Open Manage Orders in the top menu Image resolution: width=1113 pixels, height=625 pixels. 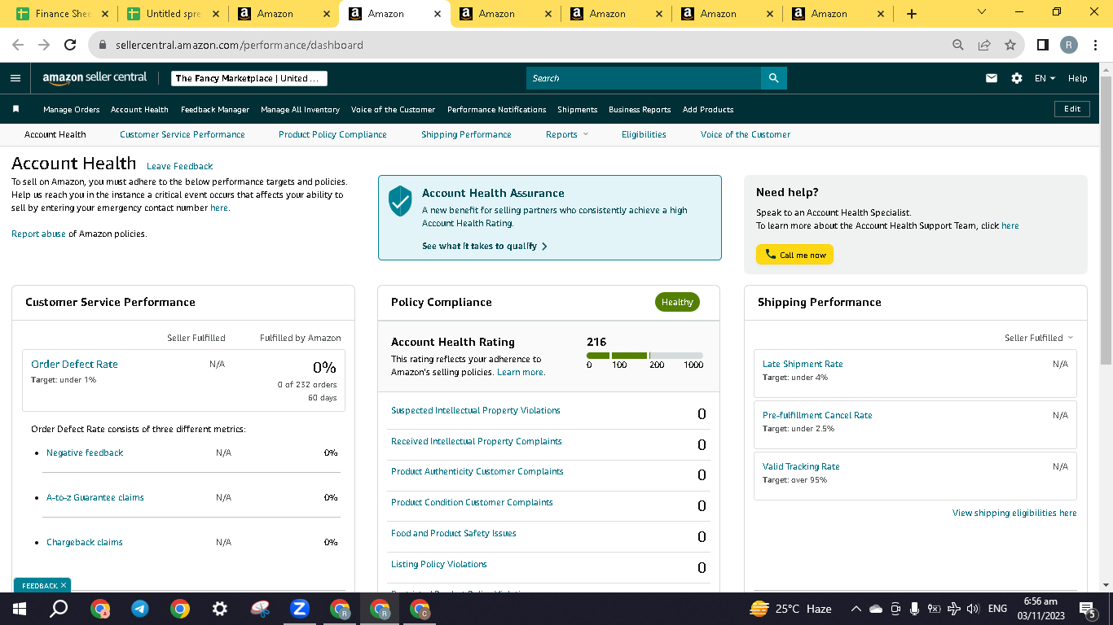pyautogui.click(x=72, y=109)
